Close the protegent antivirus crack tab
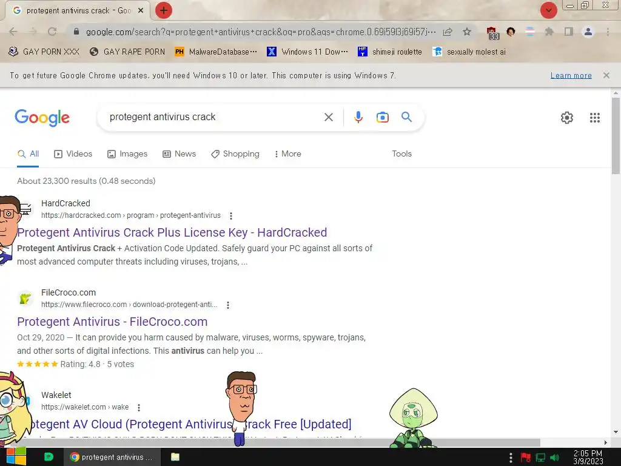This screenshot has height=466, width=621. [140, 11]
